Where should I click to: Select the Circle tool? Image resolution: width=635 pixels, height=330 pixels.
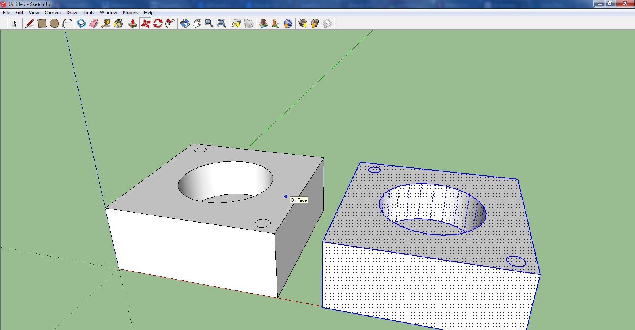(x=54, y=23)
